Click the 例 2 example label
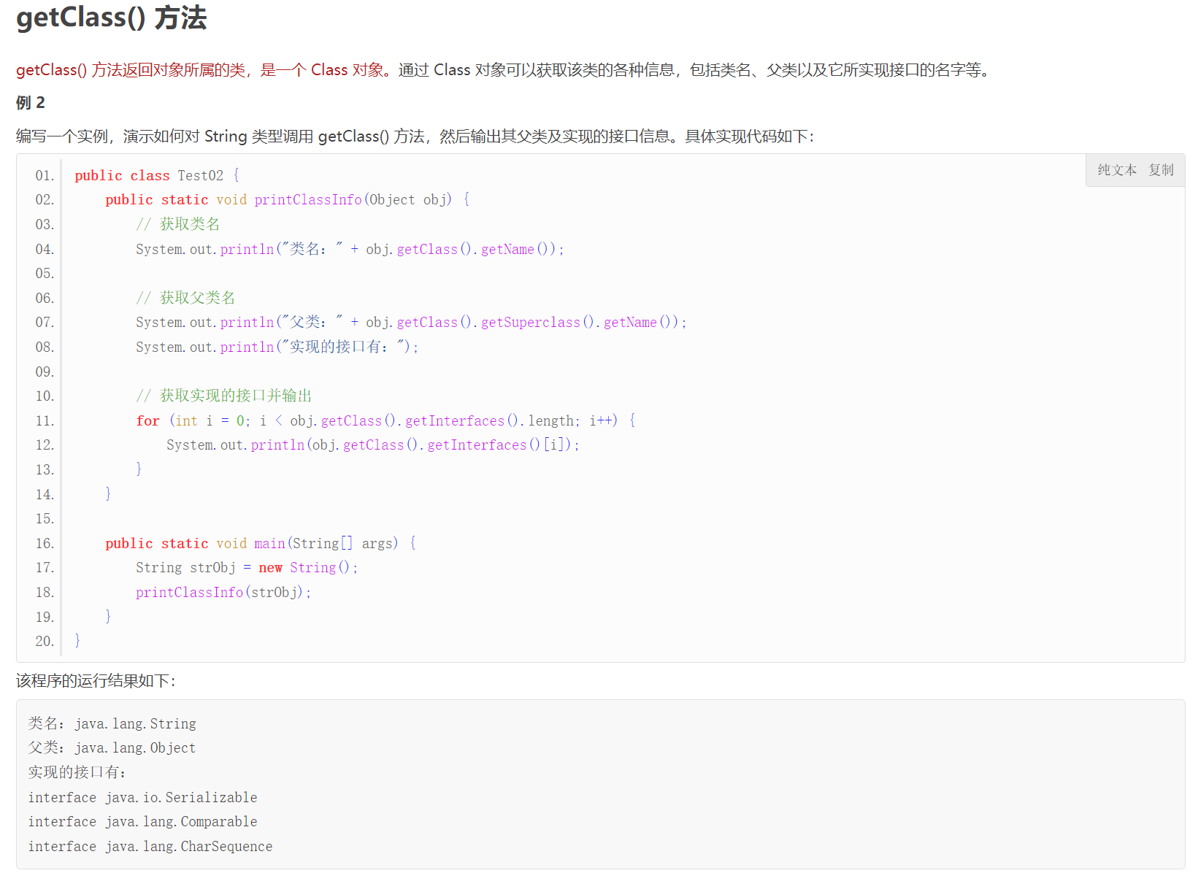The width and height of the screenshot is (1198, 873). pyautogui.click(x=31, y=103)
